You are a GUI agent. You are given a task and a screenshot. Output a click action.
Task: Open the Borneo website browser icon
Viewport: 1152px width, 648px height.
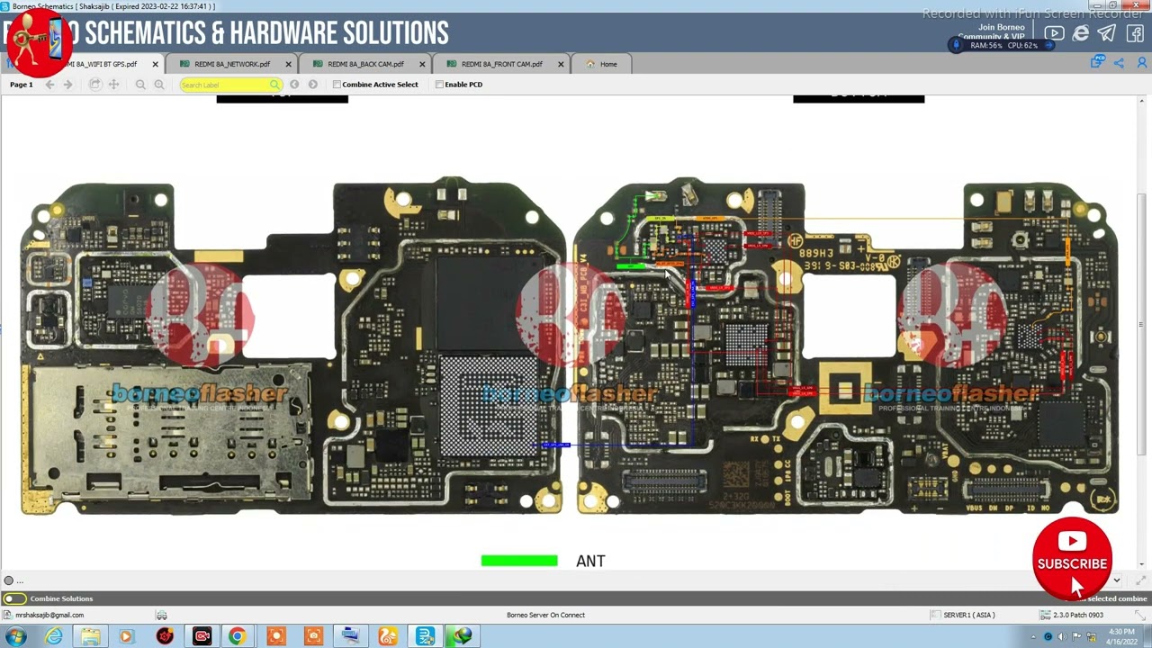click(x=1081, y=33)
